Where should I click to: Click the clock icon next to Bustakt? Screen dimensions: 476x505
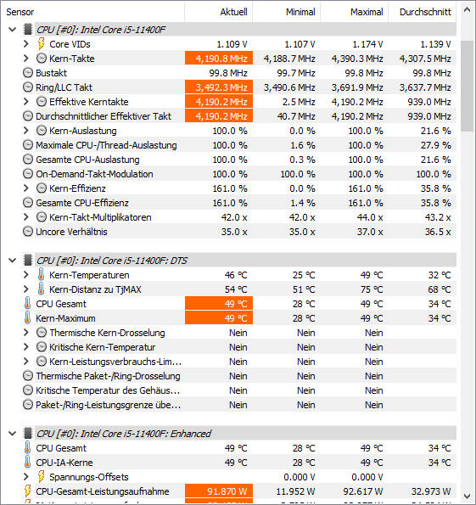coord(28,73)
